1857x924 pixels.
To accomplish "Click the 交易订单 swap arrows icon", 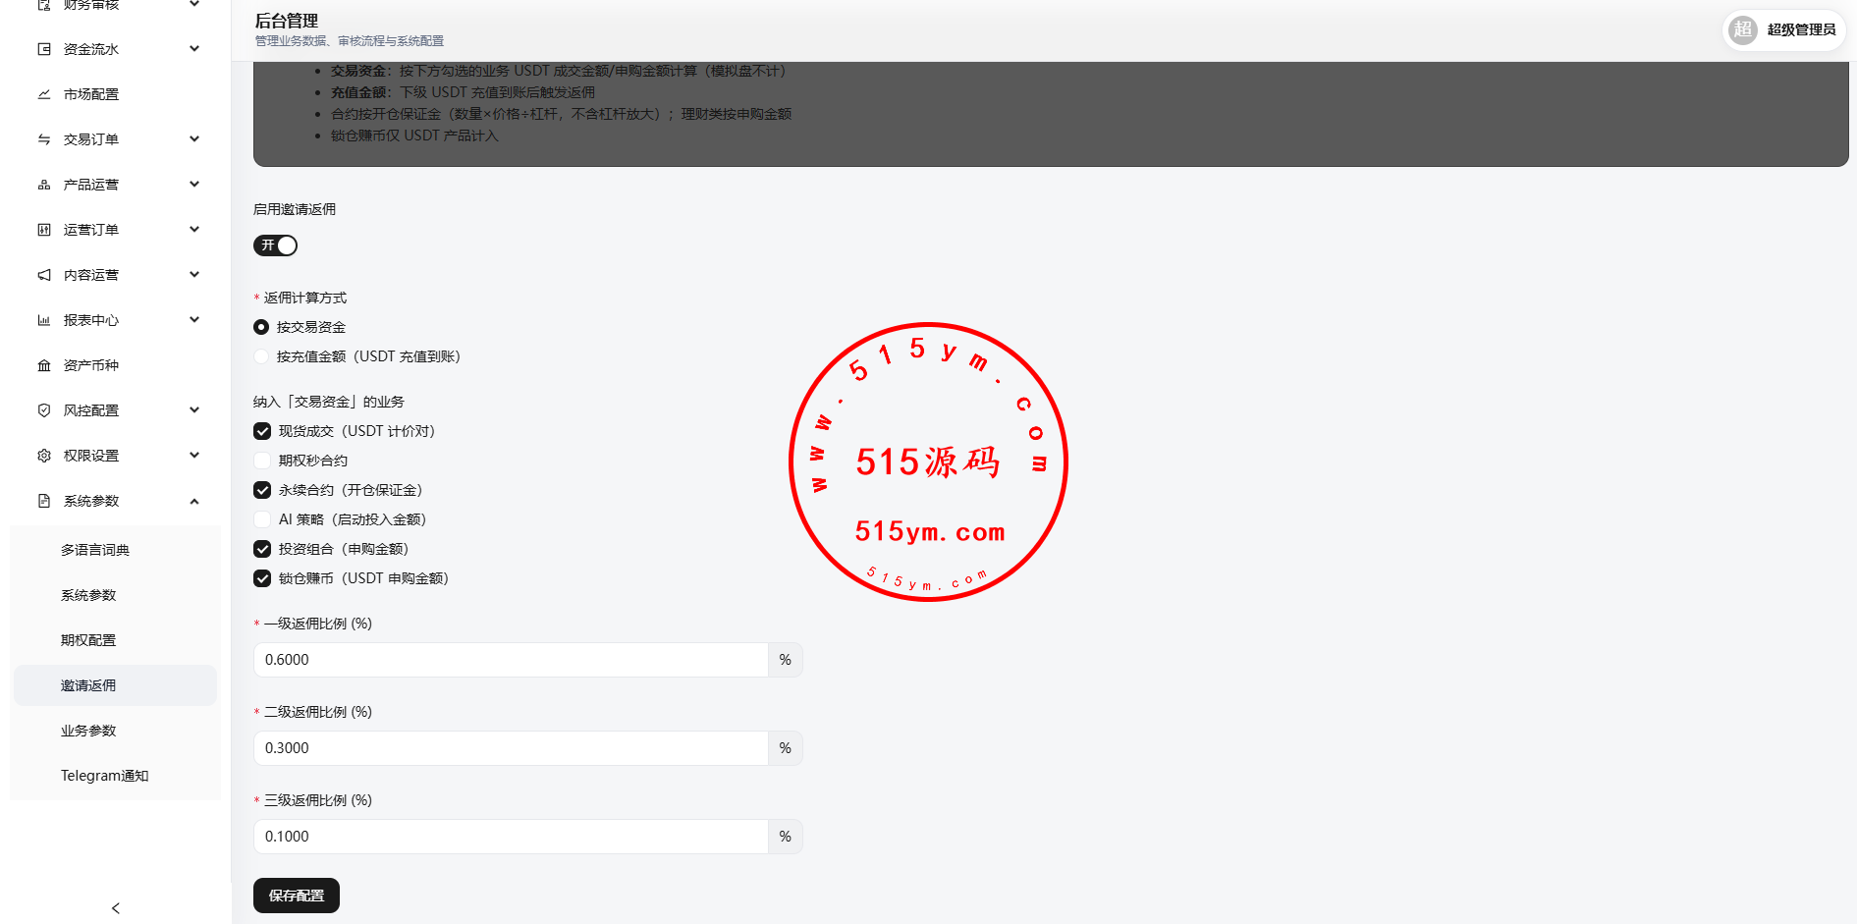I will (44, 139).
